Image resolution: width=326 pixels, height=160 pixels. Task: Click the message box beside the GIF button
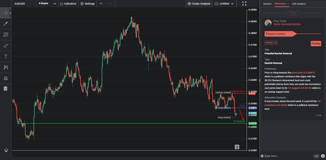pyautogui.click(x=288, y=156)
